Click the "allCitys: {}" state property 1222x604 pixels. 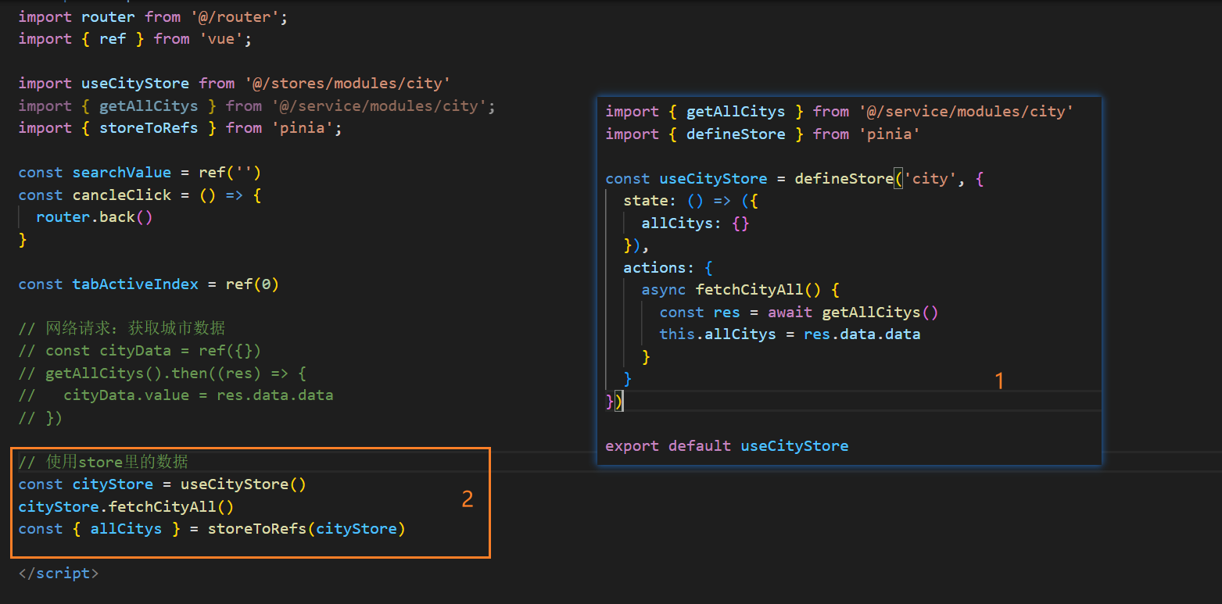696,223
